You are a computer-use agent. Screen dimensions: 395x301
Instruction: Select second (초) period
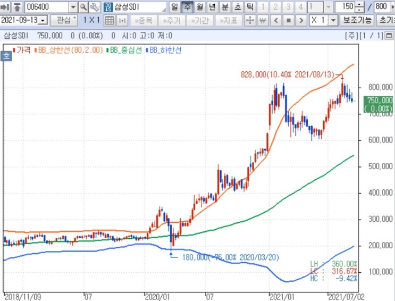tap(238, 7)
